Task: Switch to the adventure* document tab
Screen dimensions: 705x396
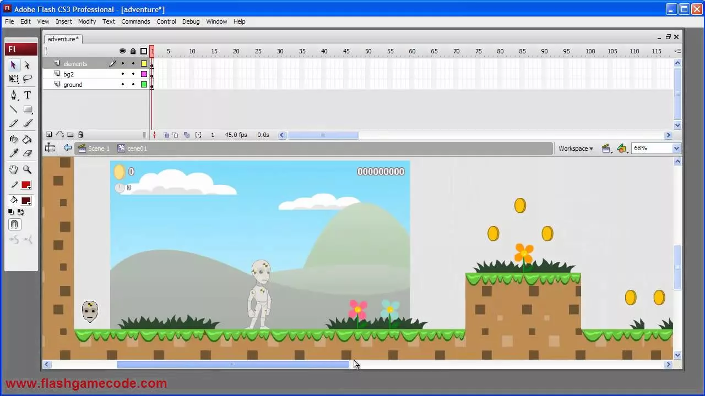Action: (x=62, y=38)
